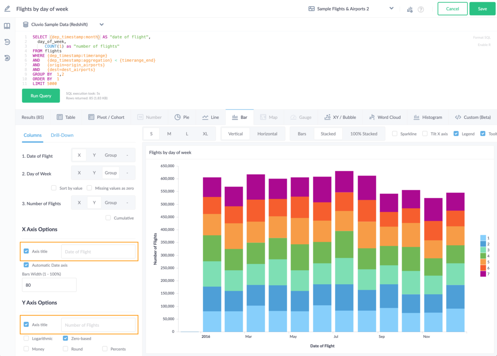Check the Cumulative option
Viewport: 497px width, 356px height.
tap(108, 218)
